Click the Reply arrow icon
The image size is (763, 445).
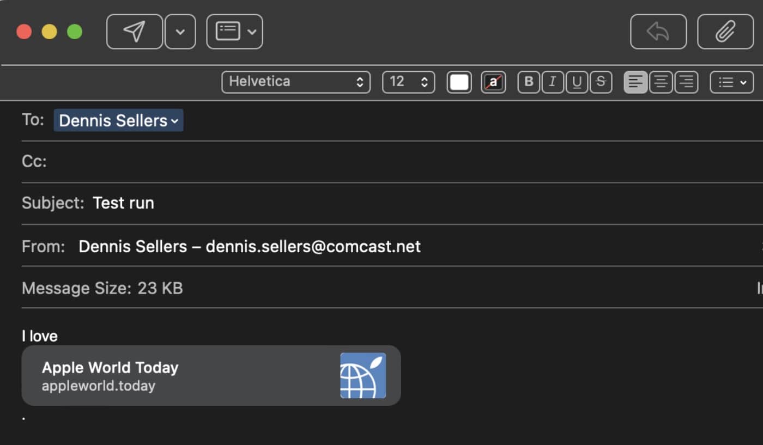click(x=658, y=32)
